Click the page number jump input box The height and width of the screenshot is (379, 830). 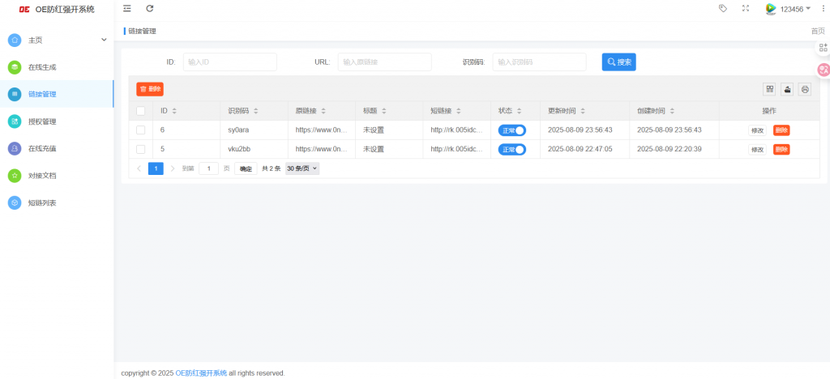208,168
